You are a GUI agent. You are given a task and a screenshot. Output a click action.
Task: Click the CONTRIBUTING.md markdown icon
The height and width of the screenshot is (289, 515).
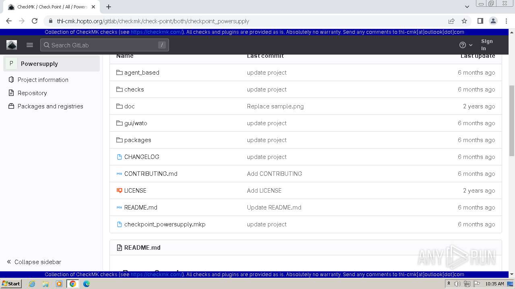pyautogui.click(x=119, y=174)
